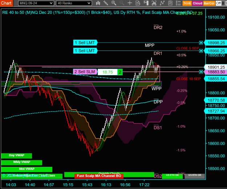Cancel the 18883.50 Sell SLM order X
The width and height of the screenshot is (227, 189).
pos(201,72)
